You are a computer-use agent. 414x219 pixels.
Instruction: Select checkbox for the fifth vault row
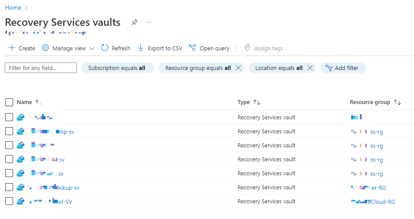pos(9,173)
